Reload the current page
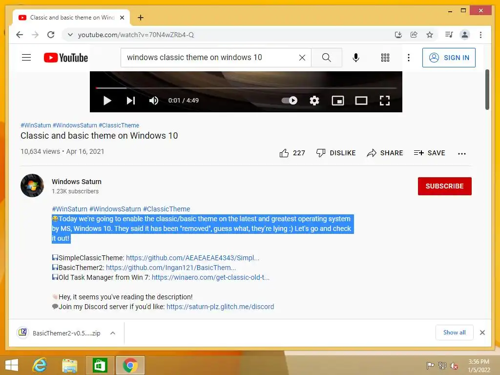 click(51, 35)
